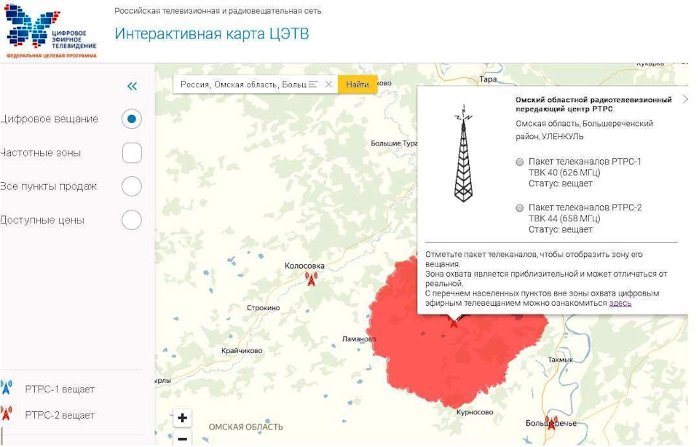Viewport: 699px width, 447px height.
Task: Choose the Пакет телеканалов РТРС-1 radio button
Action: pos(520,162)
